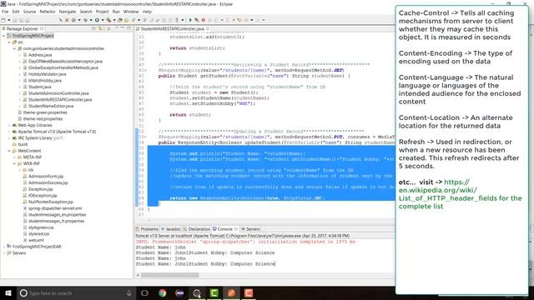
Task: Expand the JRE System Library node
Action: click(9, 138)
